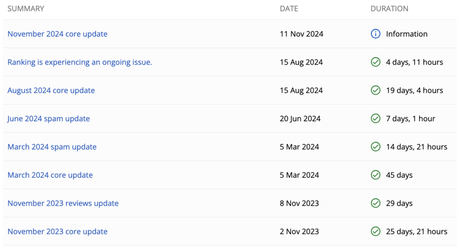This screenshot has width=459, height=250.
Task: View the November 2023 core update
Action: (57, 232)
